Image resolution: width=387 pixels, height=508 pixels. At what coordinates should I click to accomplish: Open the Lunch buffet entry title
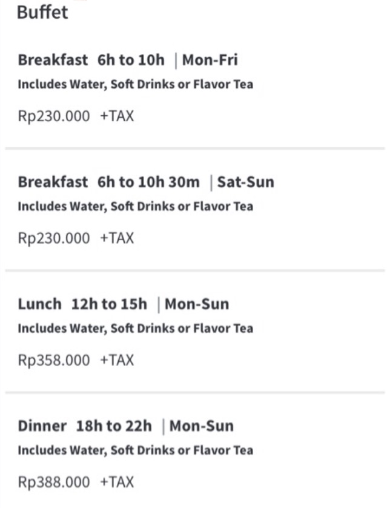click(x=39, y=304)
